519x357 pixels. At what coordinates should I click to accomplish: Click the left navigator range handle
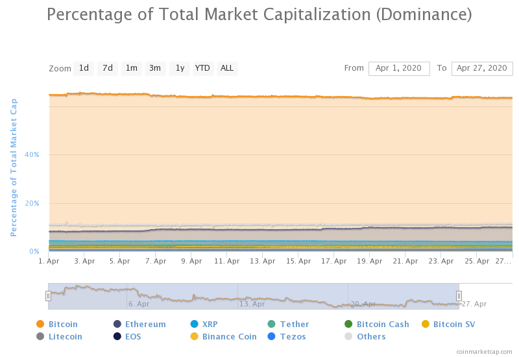[48, 296]
